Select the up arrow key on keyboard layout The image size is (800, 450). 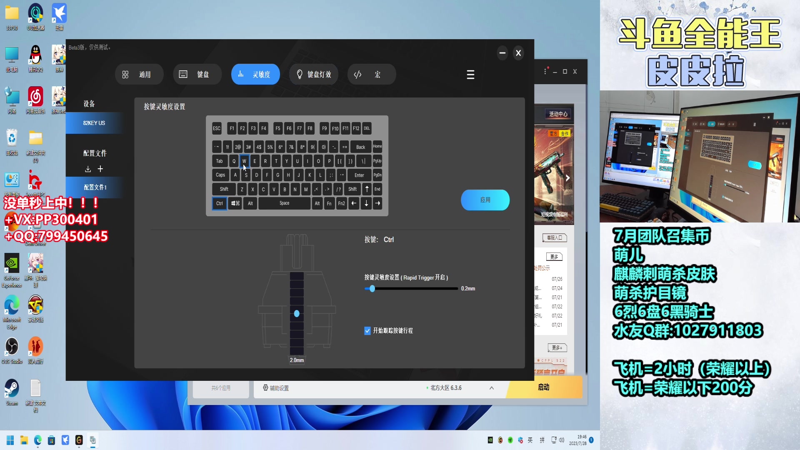coord(367,189)
